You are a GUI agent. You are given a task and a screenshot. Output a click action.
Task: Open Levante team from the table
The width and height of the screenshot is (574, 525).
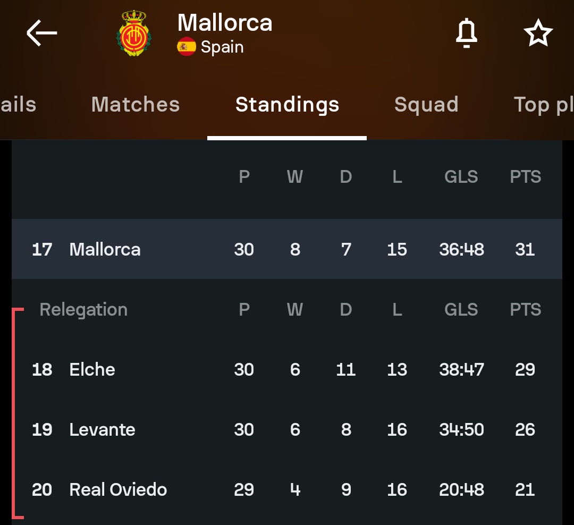pos(102,429)
